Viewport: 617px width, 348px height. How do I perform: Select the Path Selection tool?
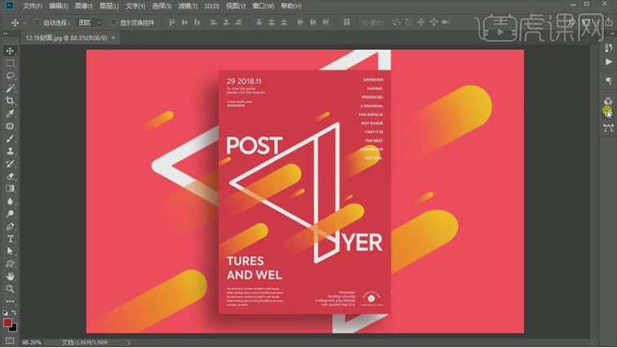point(10,251)
